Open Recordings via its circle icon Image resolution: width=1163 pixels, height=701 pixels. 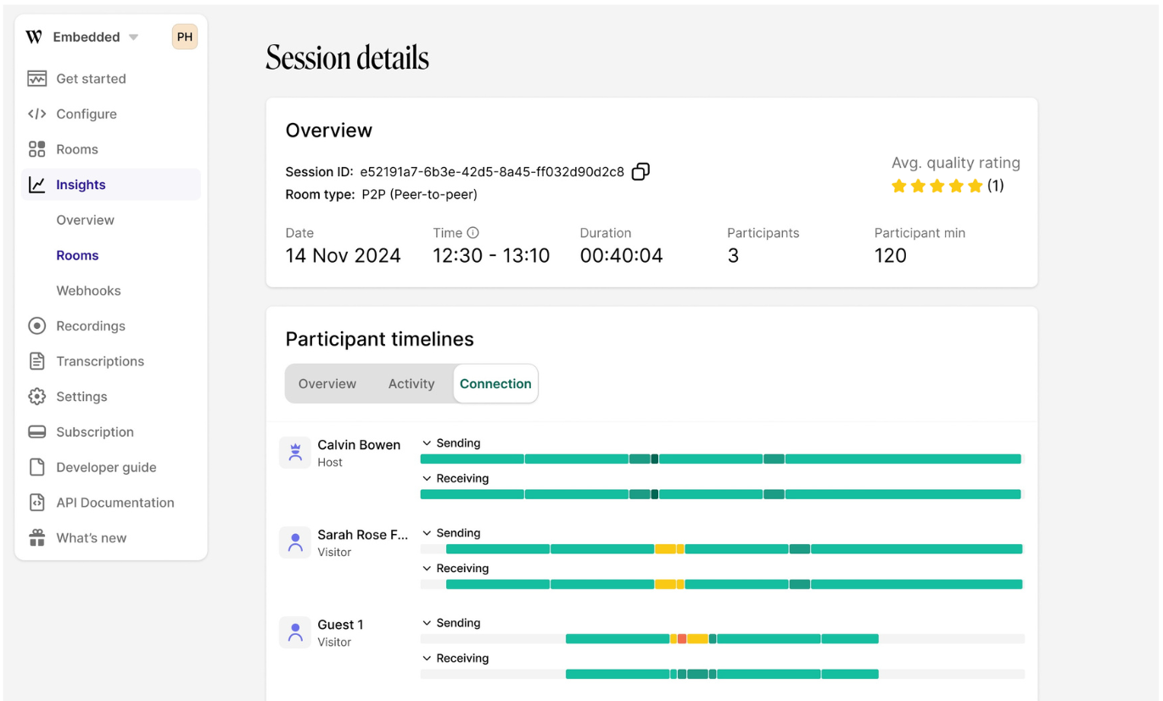pyautogui.click(x=36, y=325)
